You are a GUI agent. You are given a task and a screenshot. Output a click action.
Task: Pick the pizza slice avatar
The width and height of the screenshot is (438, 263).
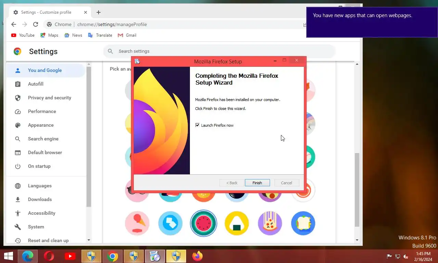(x=270, y=223)
